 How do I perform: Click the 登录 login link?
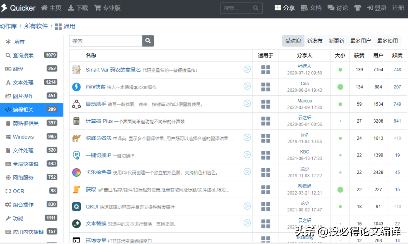[x=377, y=8]
